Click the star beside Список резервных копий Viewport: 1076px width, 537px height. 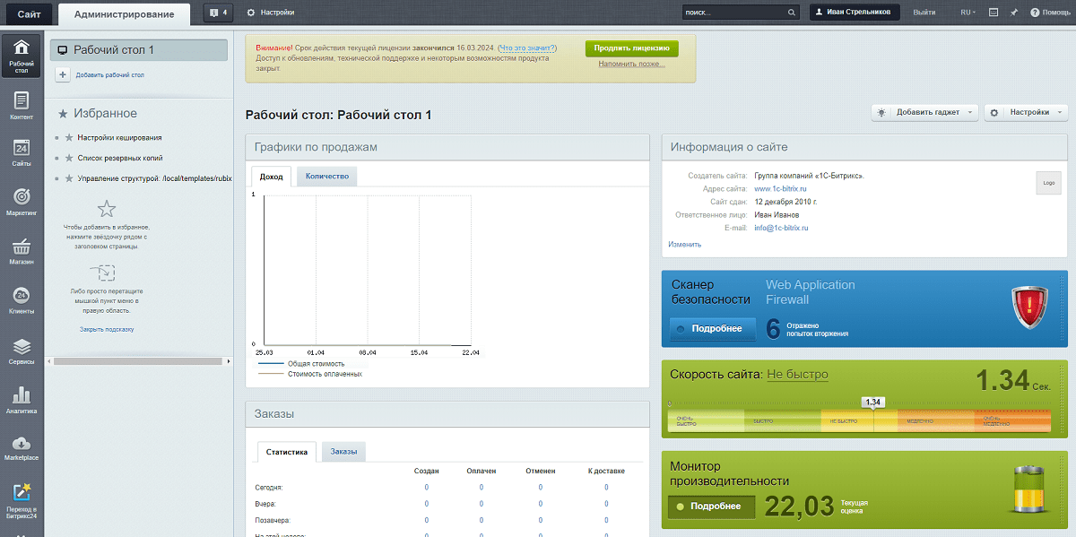click(x=68, y=158)
